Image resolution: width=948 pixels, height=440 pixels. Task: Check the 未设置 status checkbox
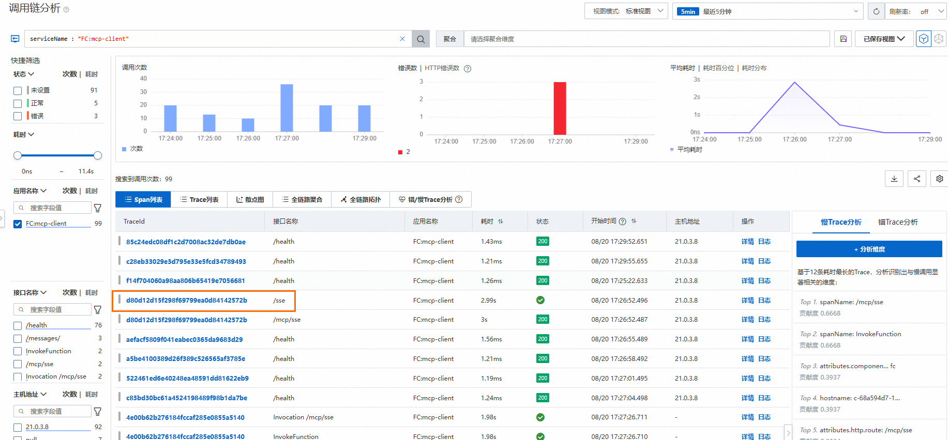(18, 90)
